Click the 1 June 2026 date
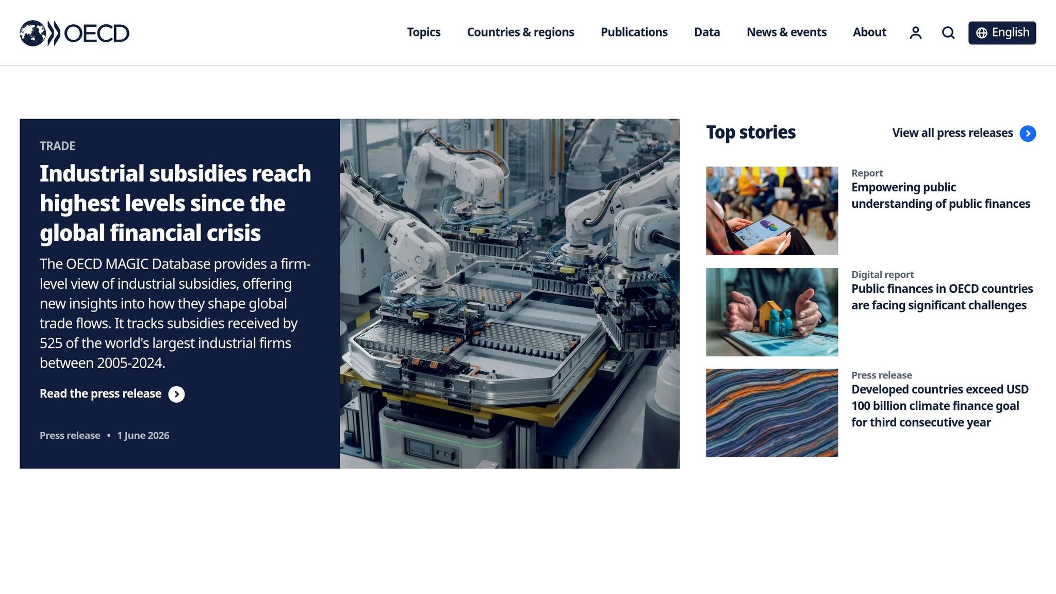This screenshot has width=1056, height=594. [143, 436]
